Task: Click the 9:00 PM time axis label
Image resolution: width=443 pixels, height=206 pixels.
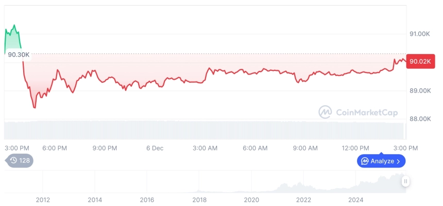Action: click(105, 148)
